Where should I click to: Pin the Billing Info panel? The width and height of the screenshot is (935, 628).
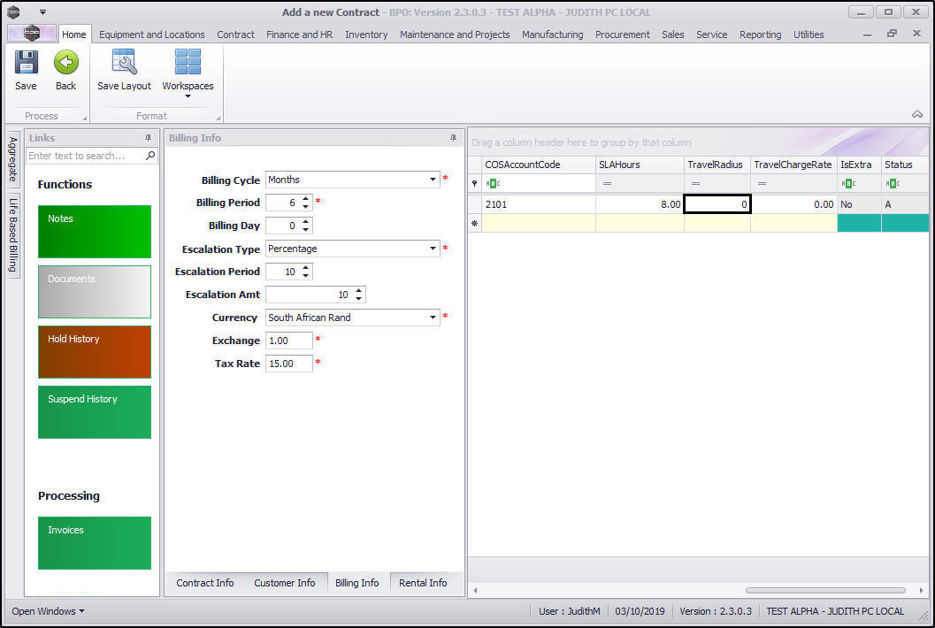[x=454, y=138]
